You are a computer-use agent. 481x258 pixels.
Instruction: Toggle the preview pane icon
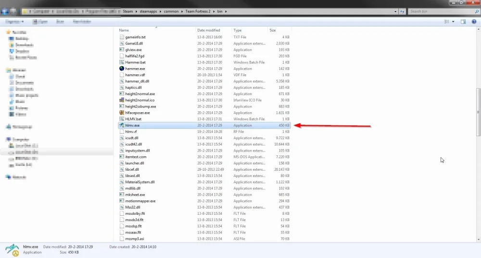(x=463, y=22)
